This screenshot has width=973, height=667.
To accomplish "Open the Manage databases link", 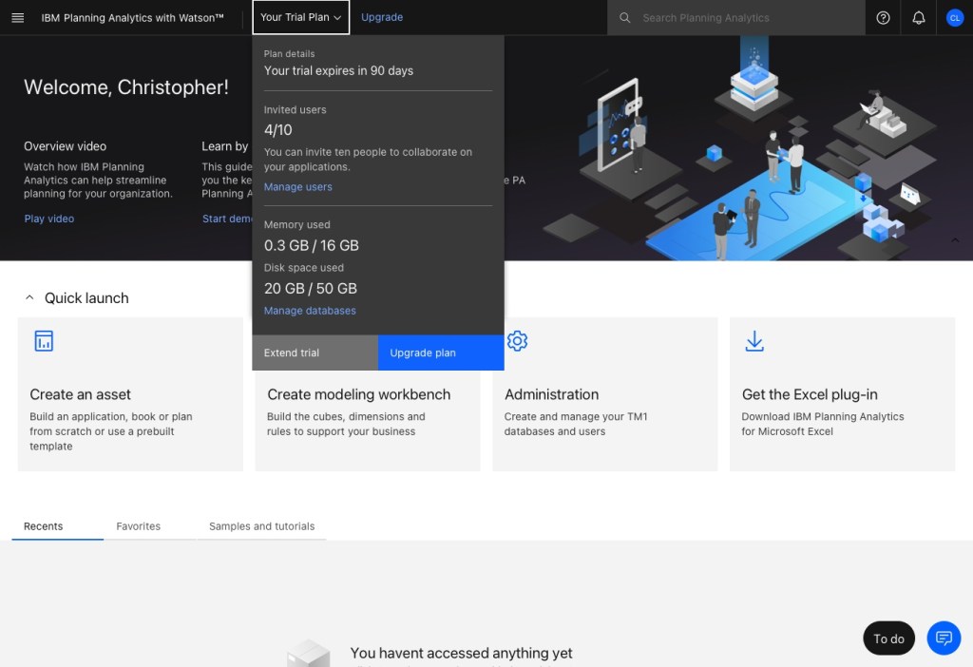I will (x=310, y=311).
